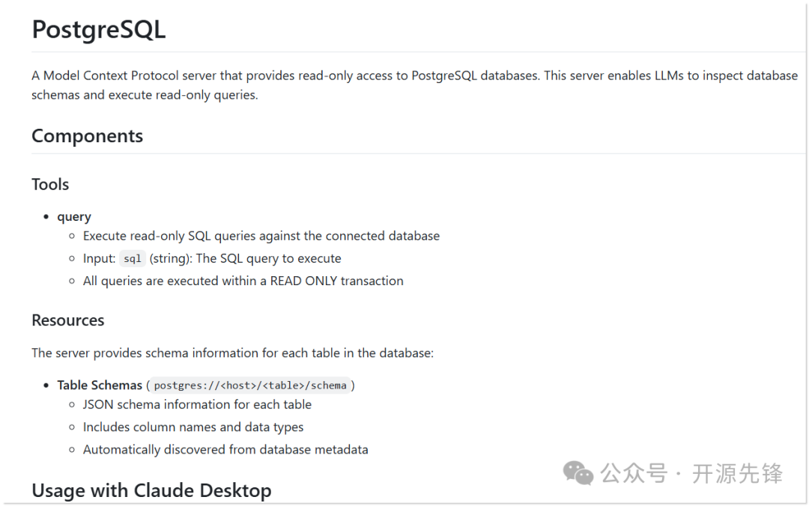Viewport: 809px width, 506px height.
Task: Click the 公众号 · 开源先锋 watermark text
Action: pyautogui.click(x=691, y=474)
